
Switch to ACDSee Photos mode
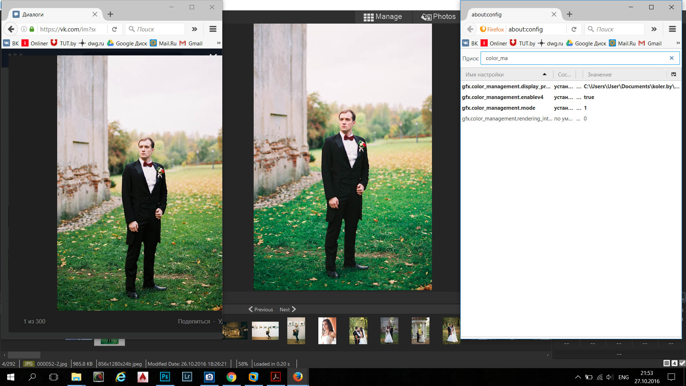click(438, 17)
